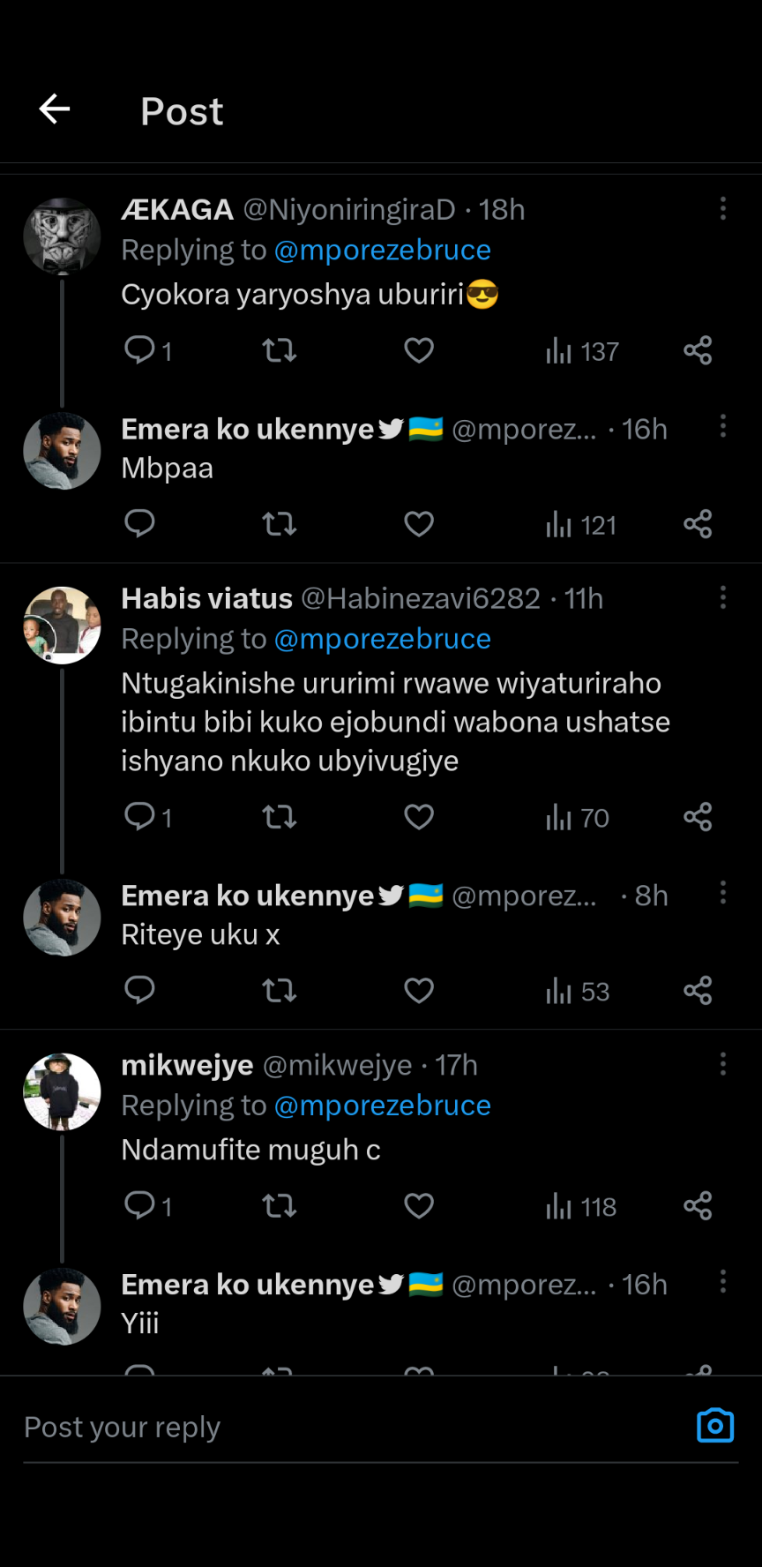Go back using the arrow icon

55,109
